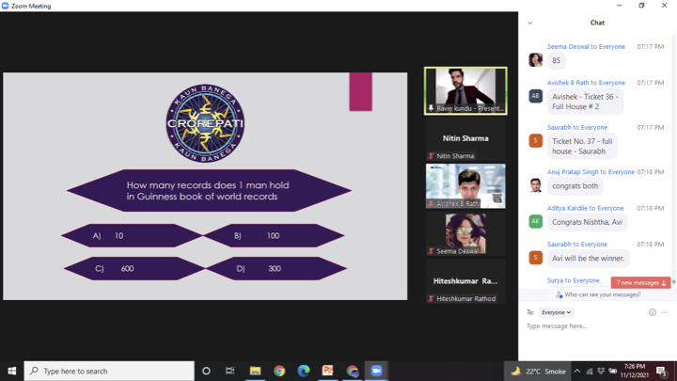Show hidden system tray icons

(x=577, y=371)
